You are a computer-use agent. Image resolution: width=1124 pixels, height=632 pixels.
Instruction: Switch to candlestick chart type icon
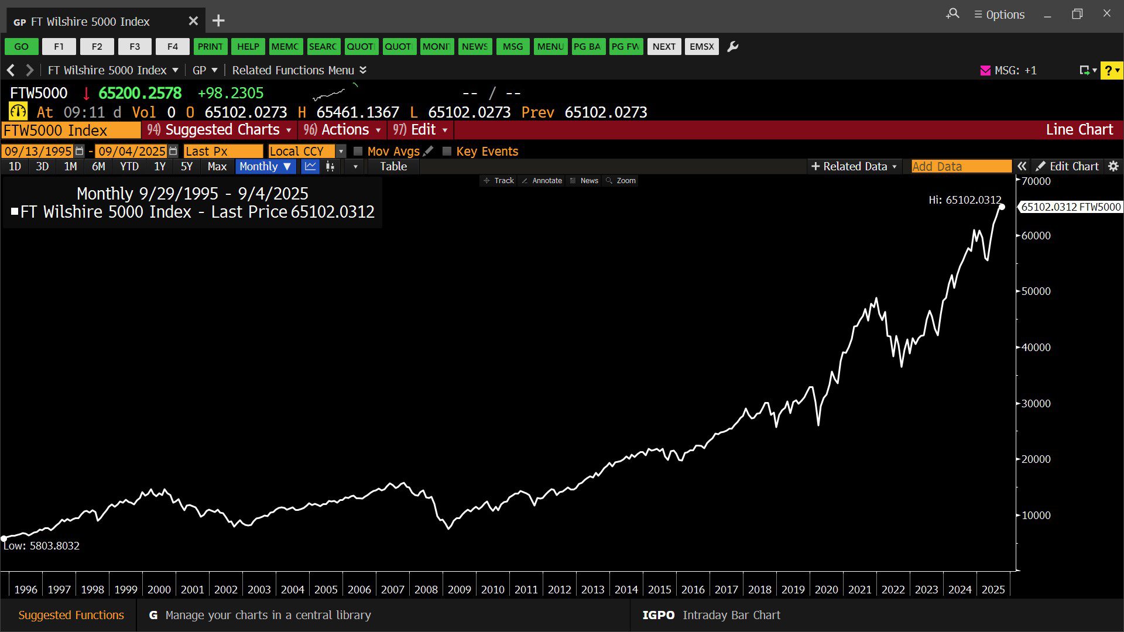(330, 167)
